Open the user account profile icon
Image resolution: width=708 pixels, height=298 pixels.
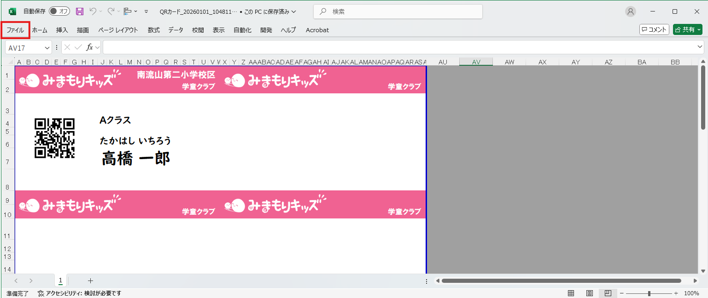coord(631,11)
